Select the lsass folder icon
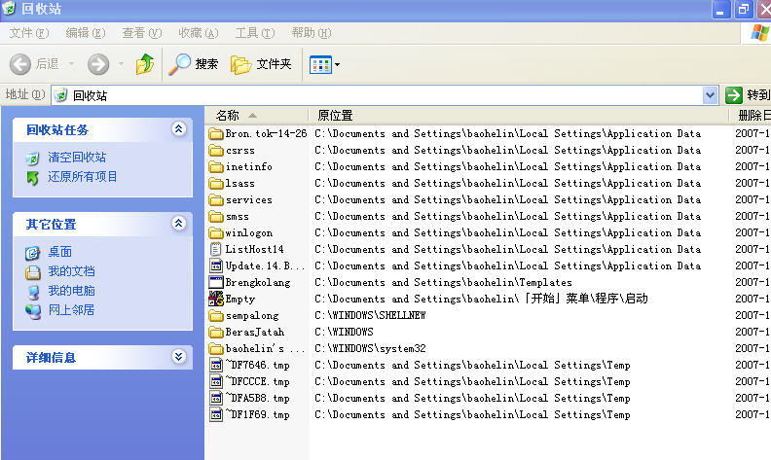Screen dimensions: 771x460 tap(216, 183)
